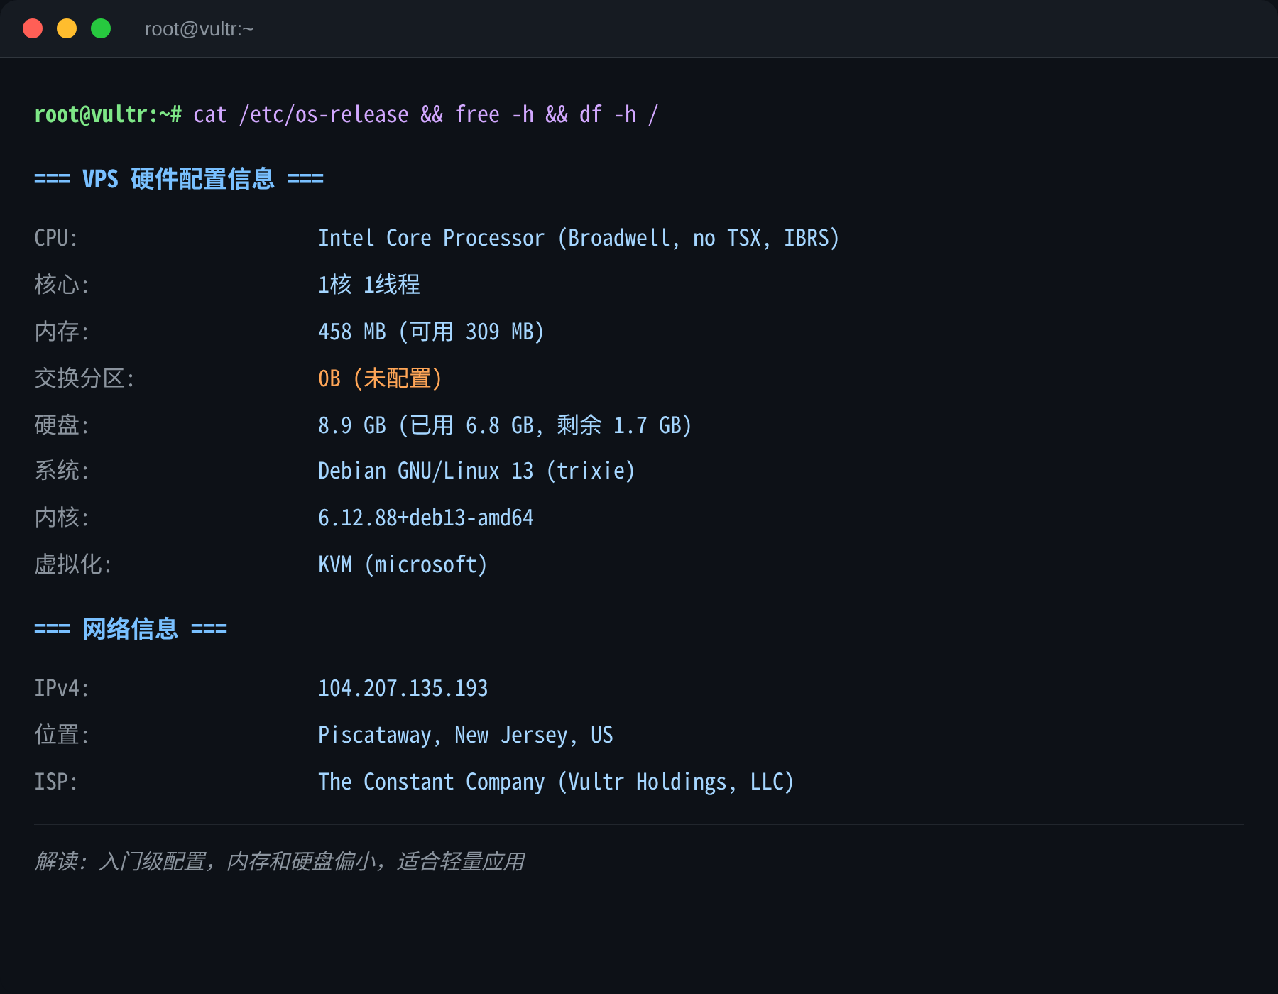
Task: Click the root@vultr:~# prompt text
Action: click(x=108, y=114)
